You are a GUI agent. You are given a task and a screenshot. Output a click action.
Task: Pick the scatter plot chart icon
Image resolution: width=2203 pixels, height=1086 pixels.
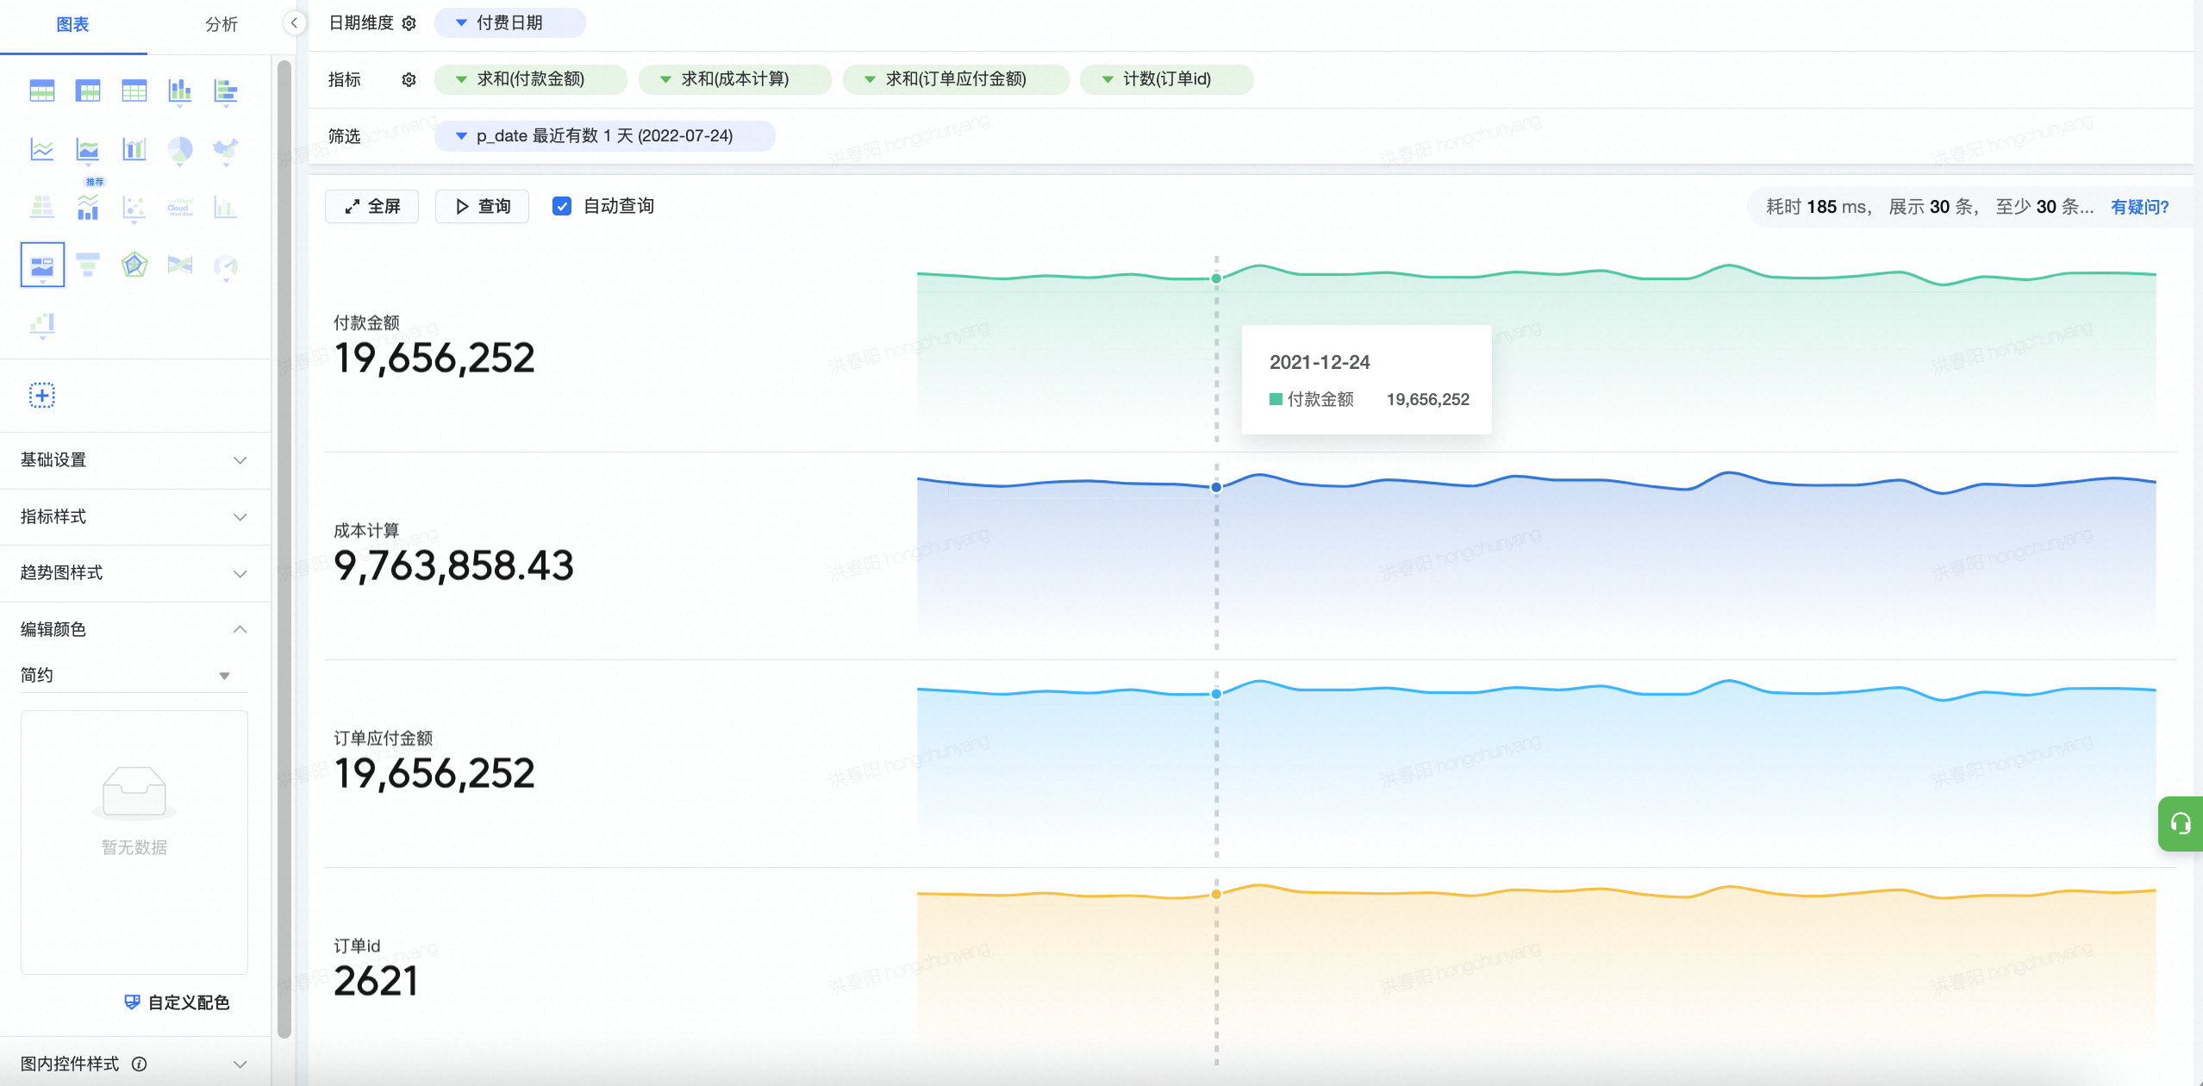134,207
